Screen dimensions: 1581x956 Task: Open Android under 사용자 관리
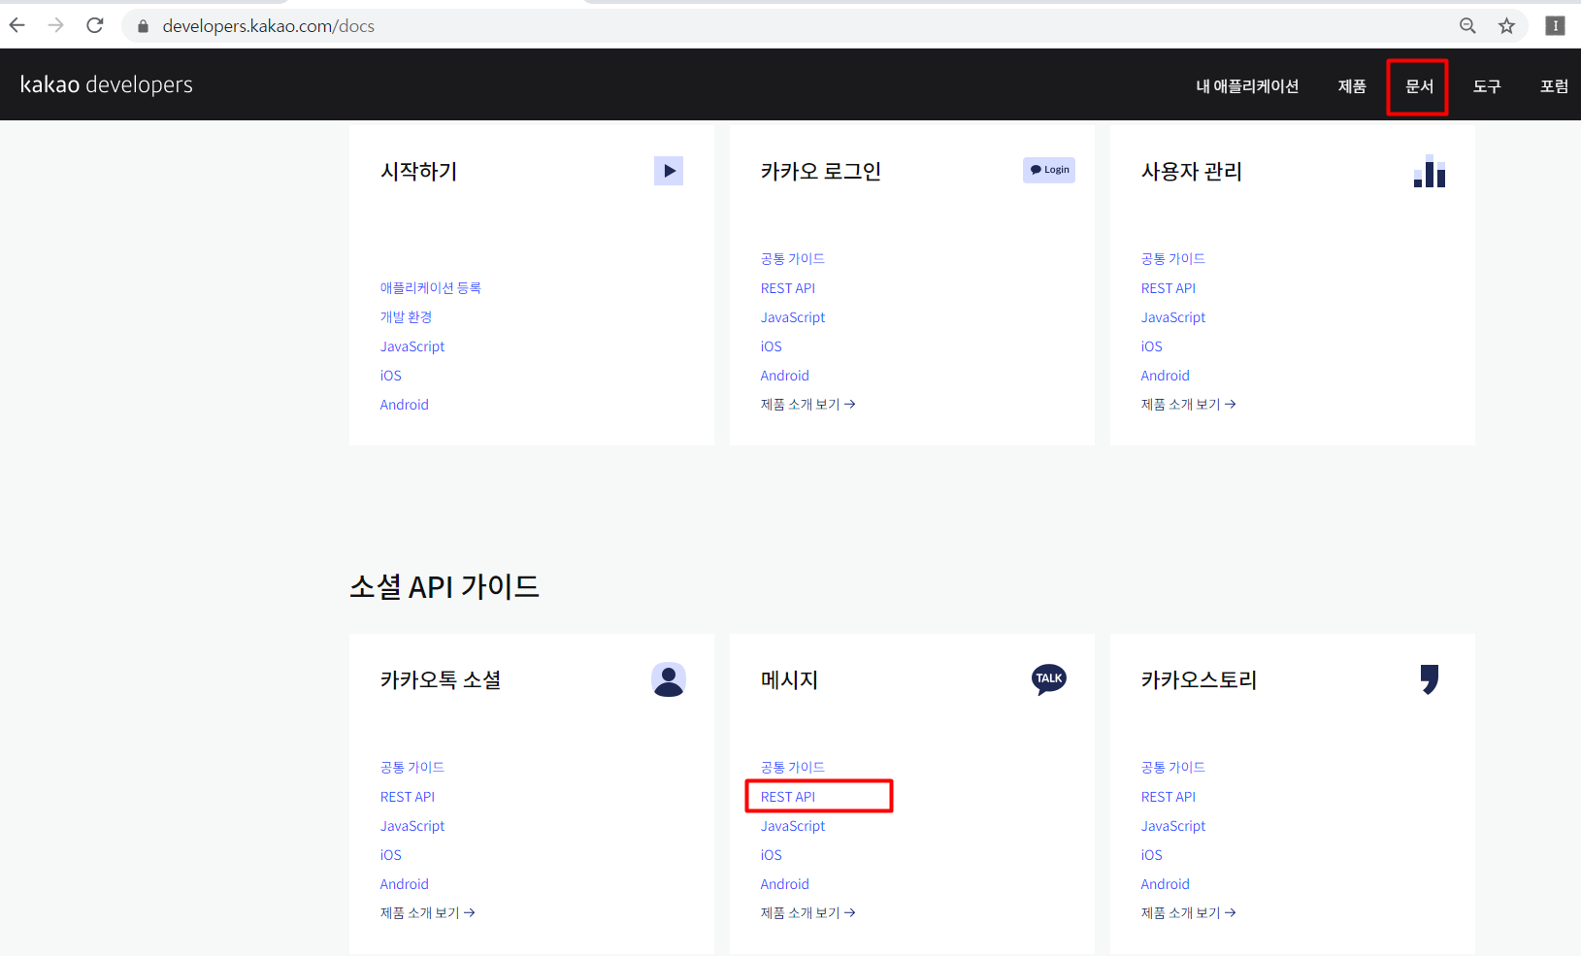coord(1166,376)
